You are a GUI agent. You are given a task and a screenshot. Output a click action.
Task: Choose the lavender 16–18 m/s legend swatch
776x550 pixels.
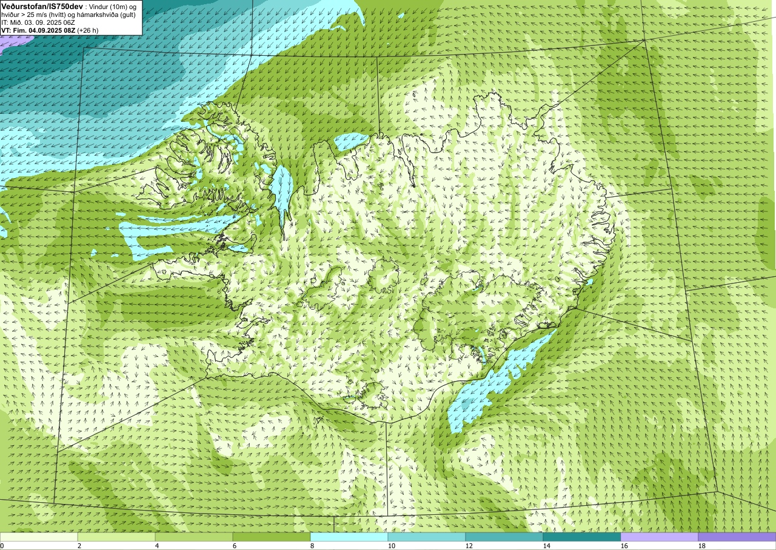(660, 537)
